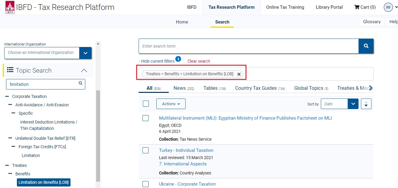This screenshot has height=188, width=398.
Task: Open the Glossary
Action: [372, 22]
